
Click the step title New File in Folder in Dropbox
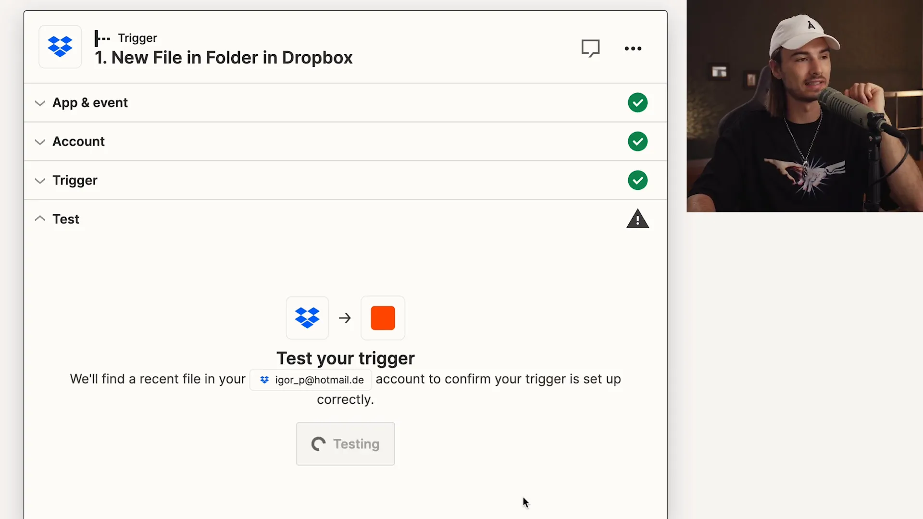pos(224,58)
